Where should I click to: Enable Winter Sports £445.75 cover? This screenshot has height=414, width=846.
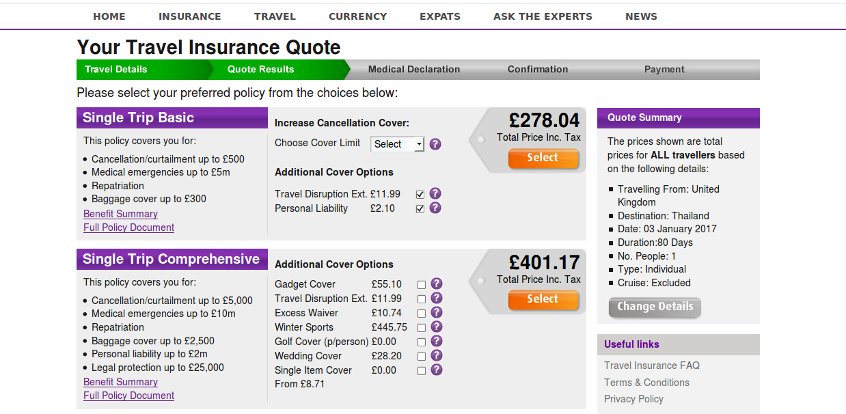(422, 328)
